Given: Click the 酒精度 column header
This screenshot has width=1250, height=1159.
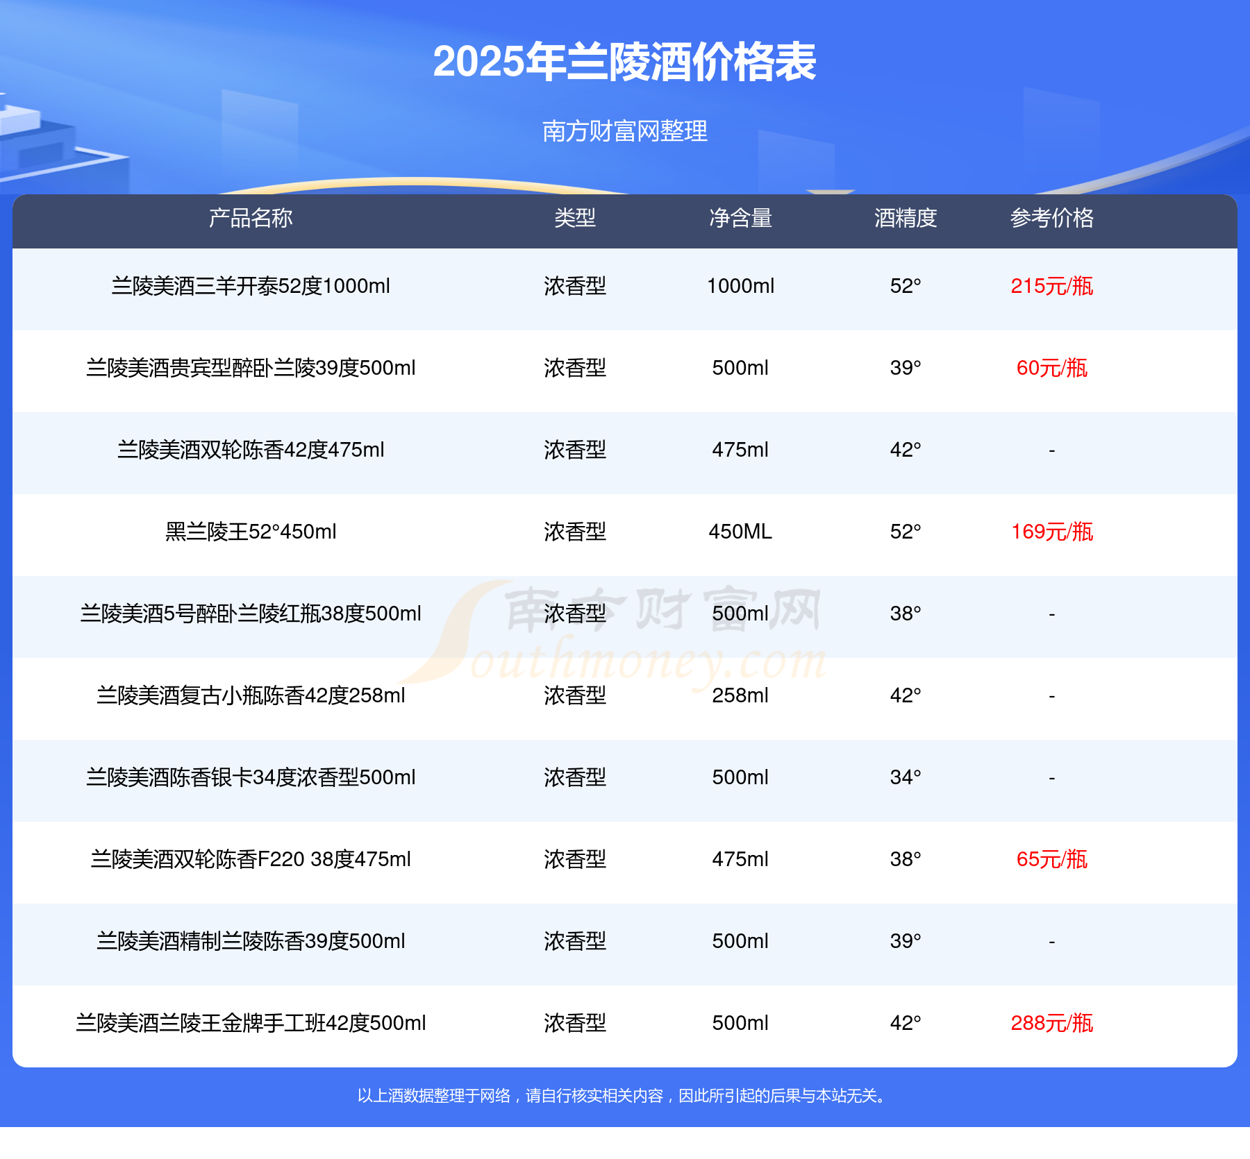Looking at the screenshot, I should point(906,218).
